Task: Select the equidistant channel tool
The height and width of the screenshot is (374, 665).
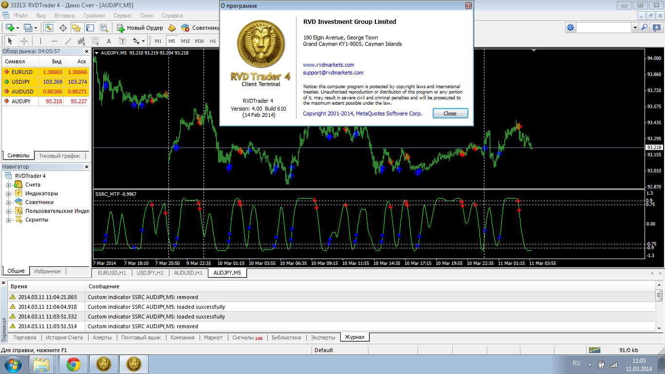Action: pyautogui.click(x=81, y=41)
